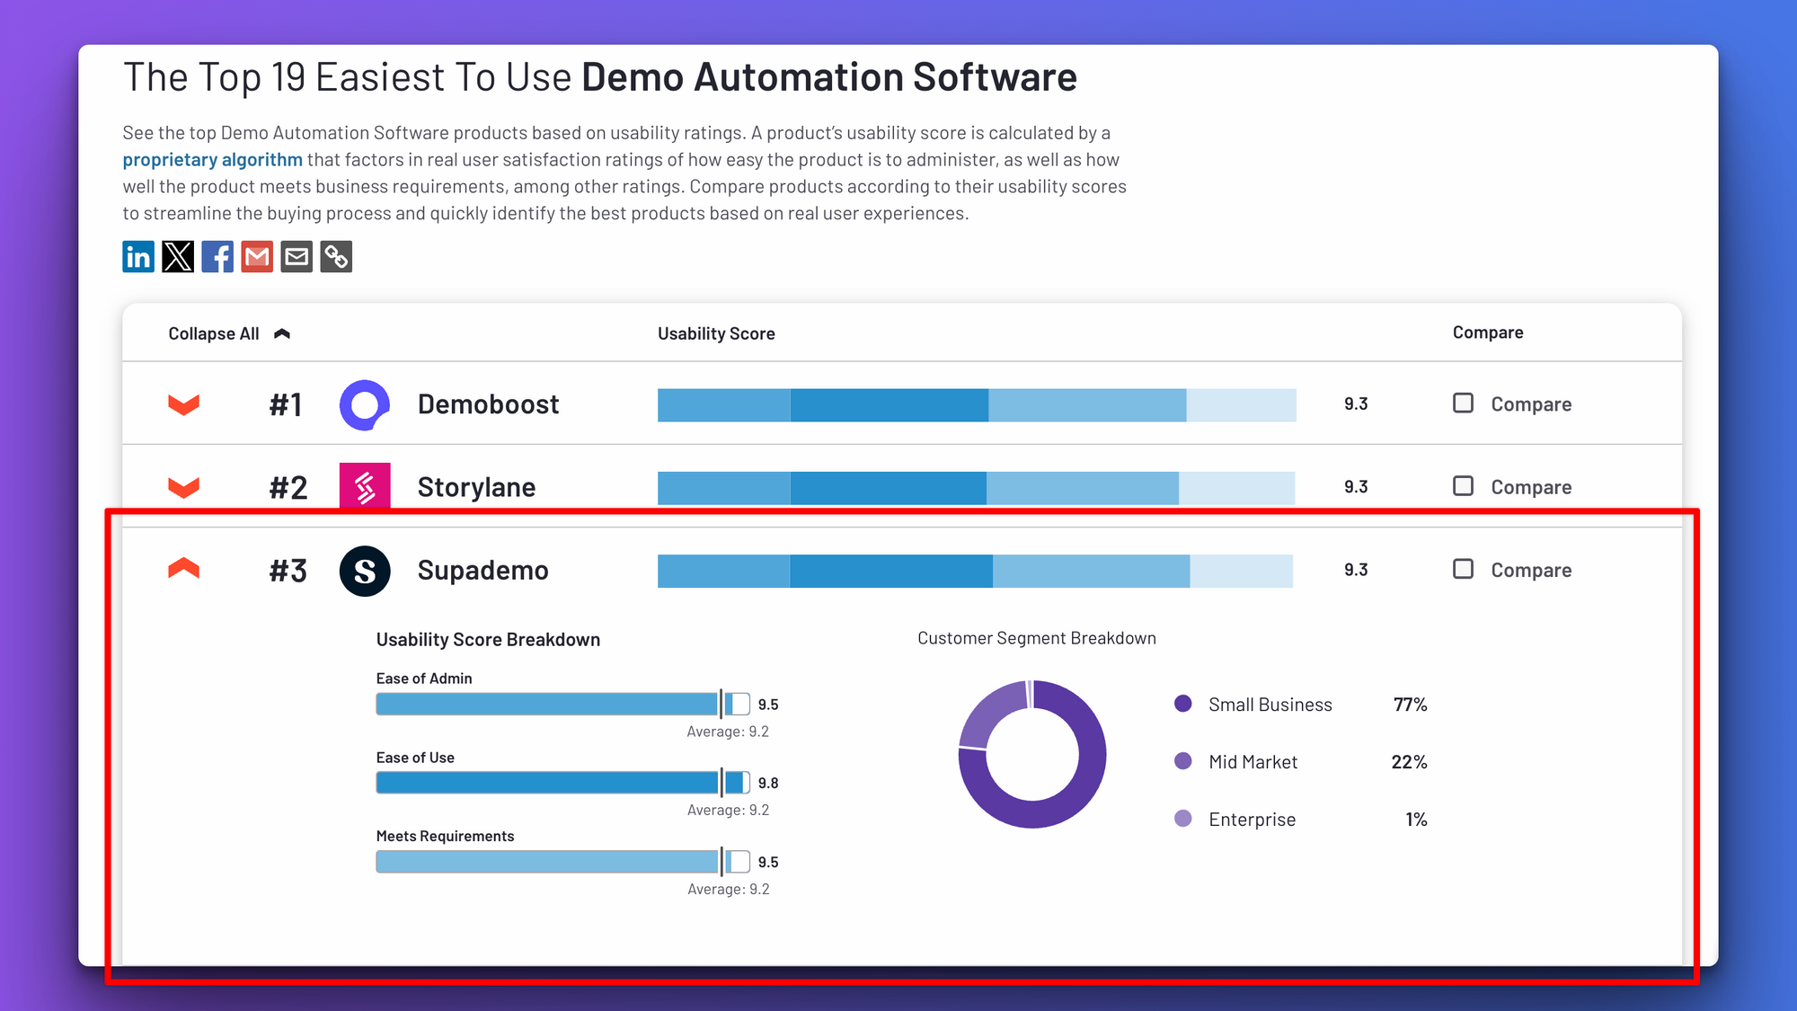This screenshot has width=1797, height=1011.
Task: Click the Ease of Admin bar
Action: click(562, 704)
